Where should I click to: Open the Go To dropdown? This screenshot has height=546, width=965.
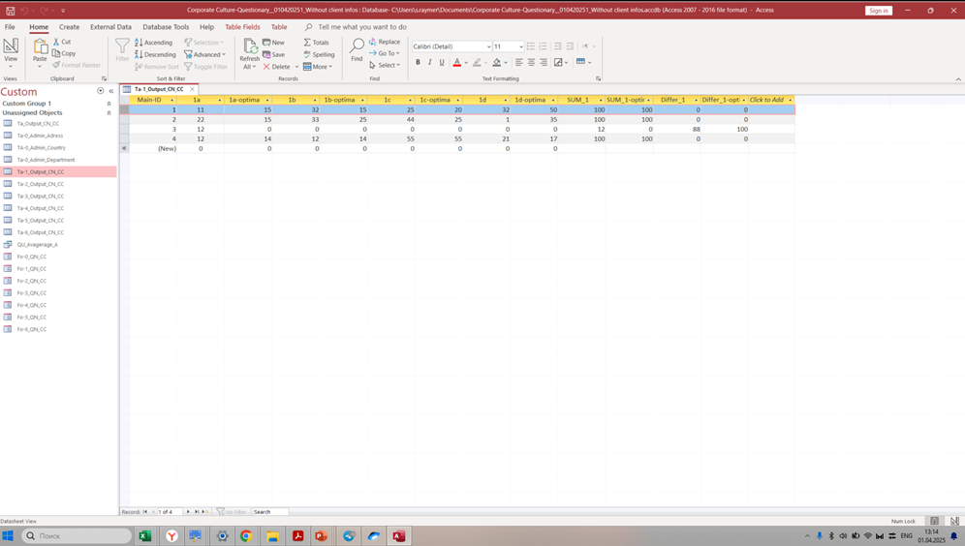click(x=385, y=53)
